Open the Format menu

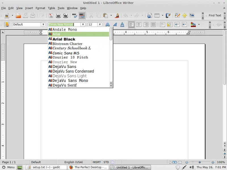tap(40, 8)
